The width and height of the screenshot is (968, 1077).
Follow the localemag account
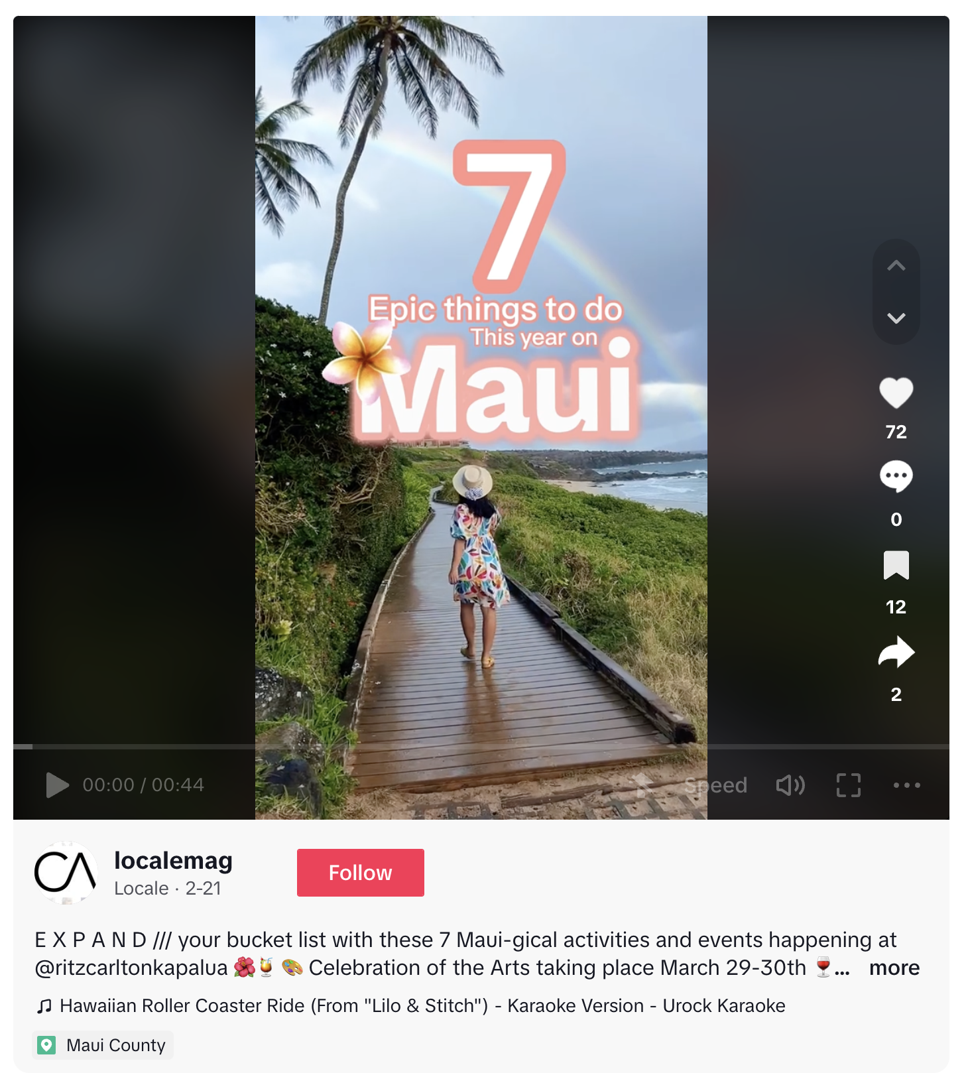[x=360, y=873]
